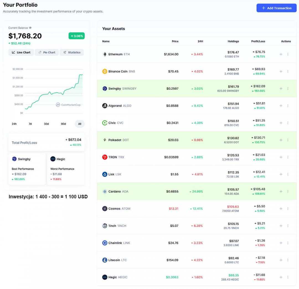Select the All chart range
The width and height of the screenshot is (299, 289).
point(80,124)
